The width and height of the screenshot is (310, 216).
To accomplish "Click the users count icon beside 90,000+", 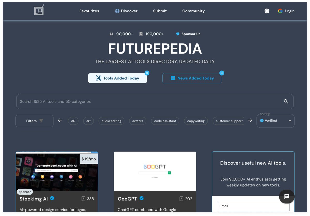I will click(112, 34).
